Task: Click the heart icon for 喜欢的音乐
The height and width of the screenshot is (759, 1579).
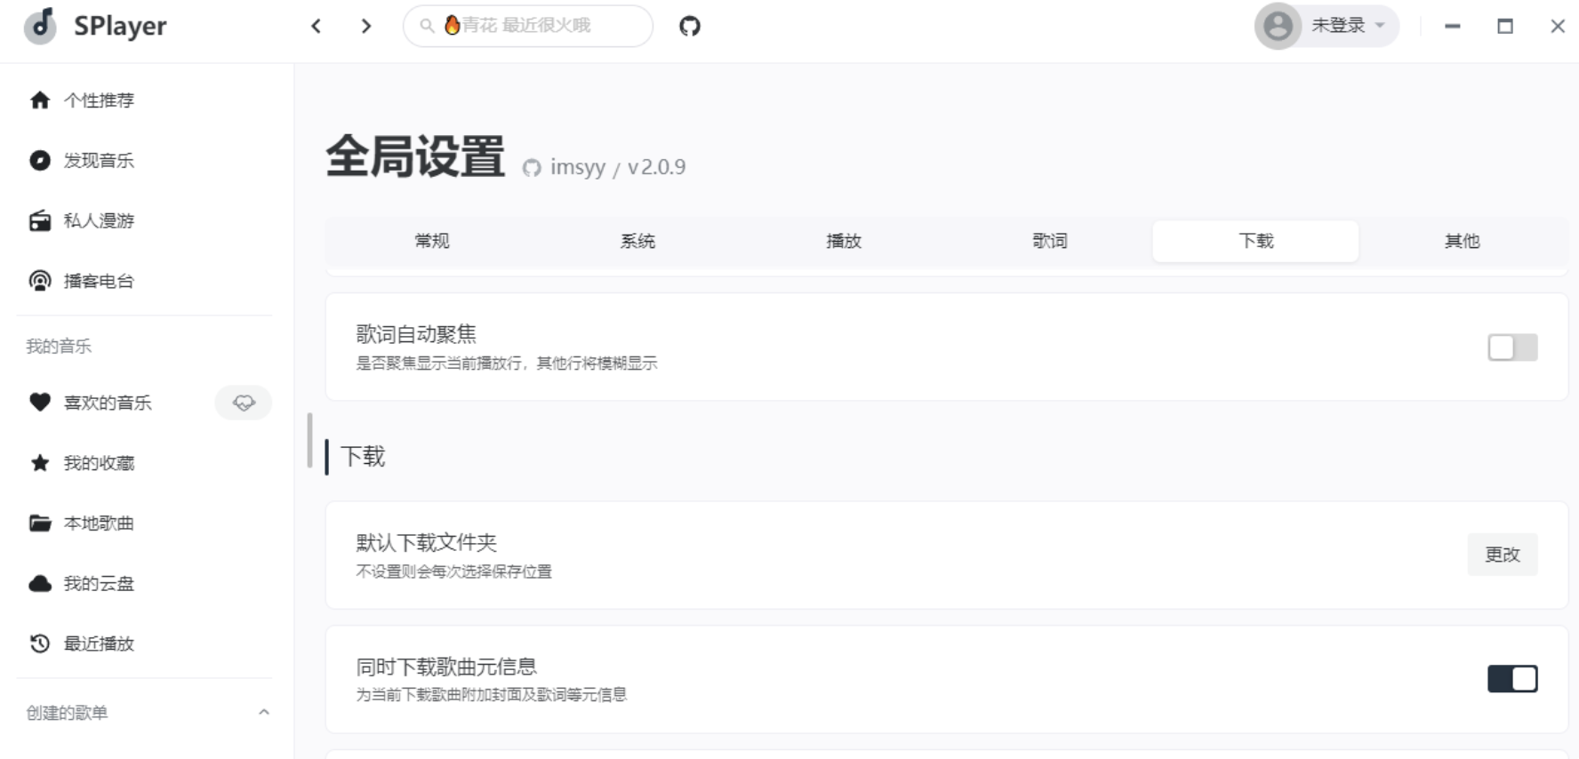Action: [x=40, y=402]
